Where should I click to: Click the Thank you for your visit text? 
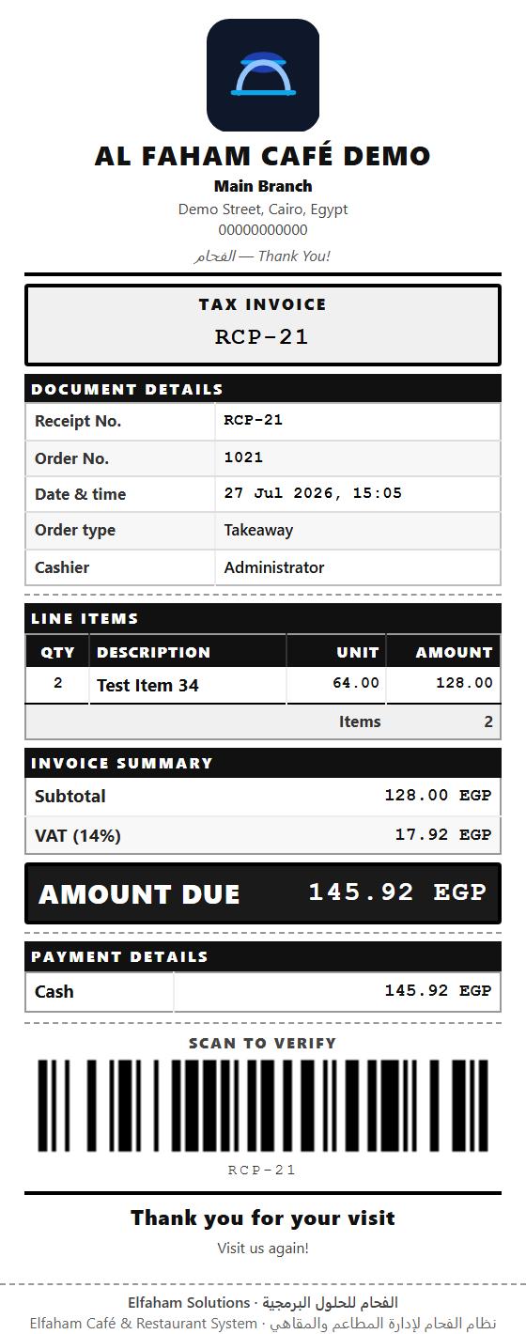pos(263,1218)
